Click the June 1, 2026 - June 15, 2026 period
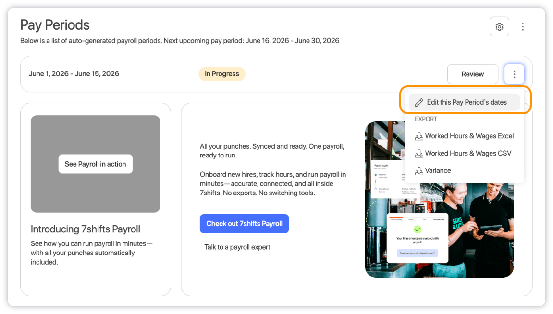The height and width of the screenshot is (314, 553). (74, 74)
